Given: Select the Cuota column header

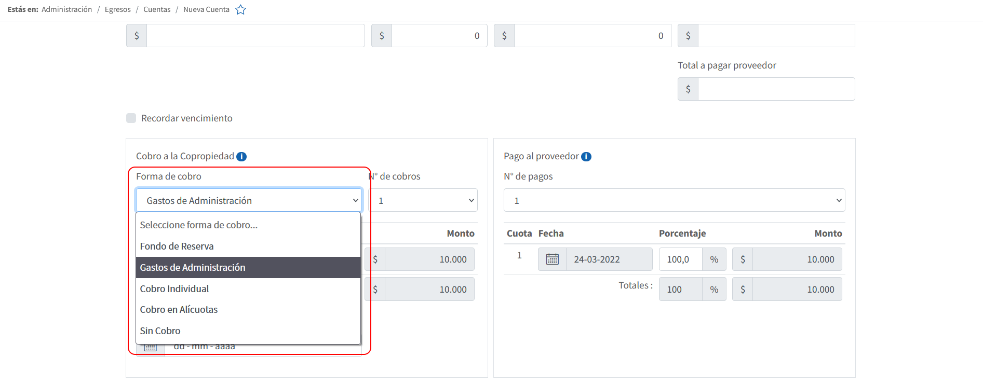Looking at the screenshot, I should click(519, 233).
